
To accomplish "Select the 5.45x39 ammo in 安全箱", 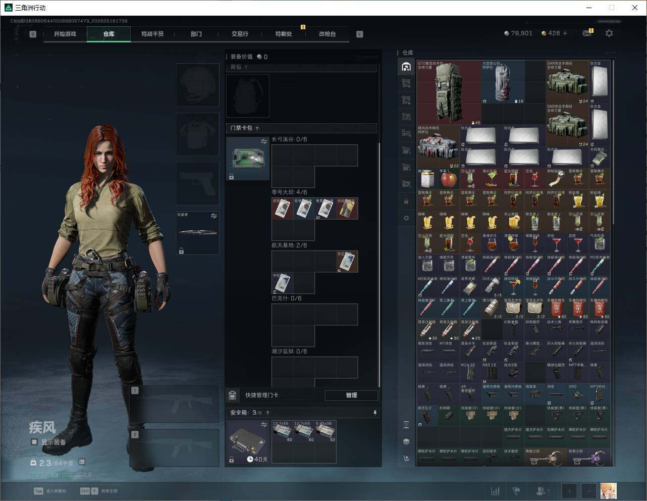I will pos(326,431).
